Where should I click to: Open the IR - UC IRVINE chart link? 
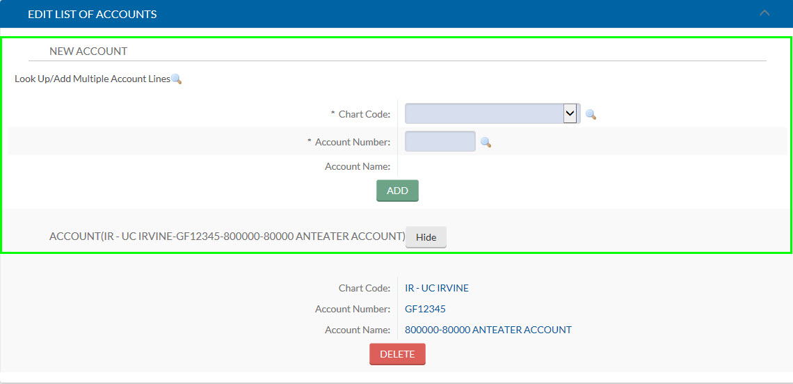437,289
